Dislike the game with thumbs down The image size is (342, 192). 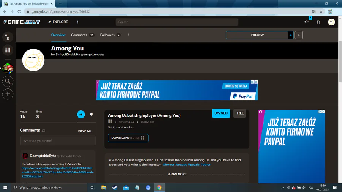[92, 114]
